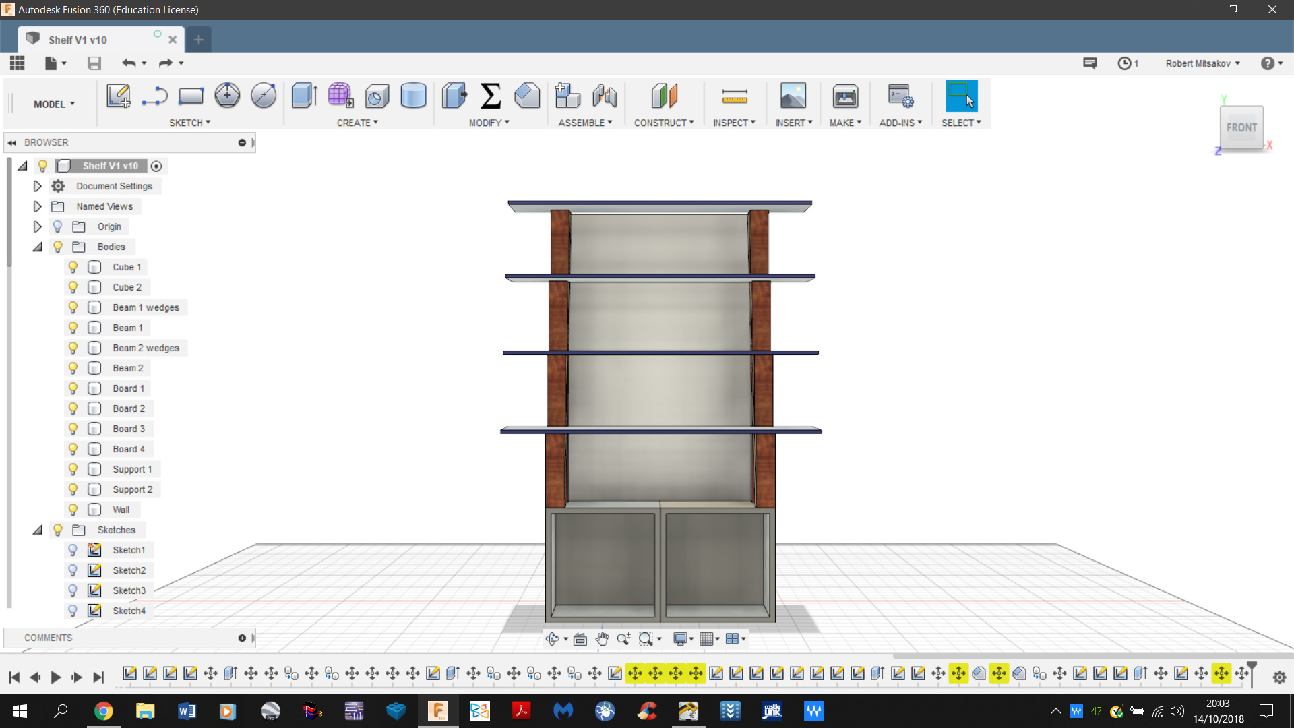Open the data panel grid icon
The width and height of the screenshot is (1294, 728).
18,63
